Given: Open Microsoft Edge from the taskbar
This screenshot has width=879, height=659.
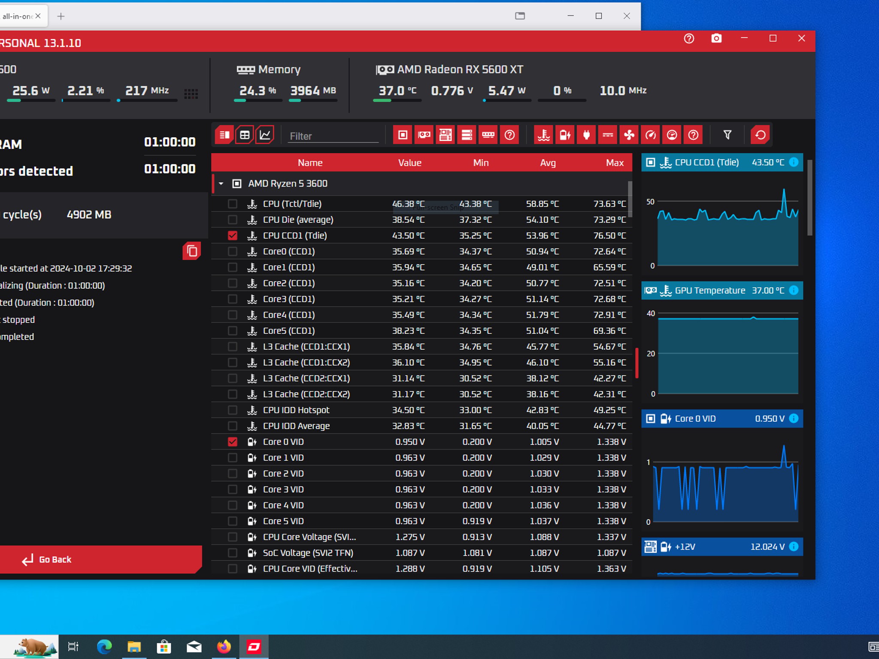Looking at the screenshot, I should 104,647.
